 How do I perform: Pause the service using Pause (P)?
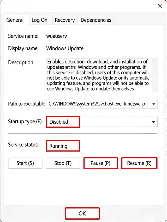[100, 163]
